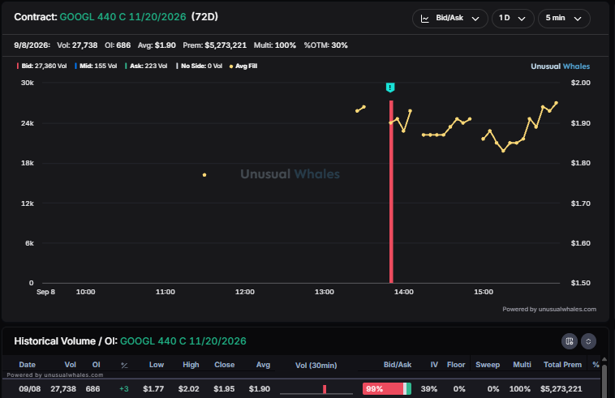Image resolution: width=615 pixels, height=398 pixels.
Task: Toggle the Ask 223 Vol legend entry
Action: point(146,66)
